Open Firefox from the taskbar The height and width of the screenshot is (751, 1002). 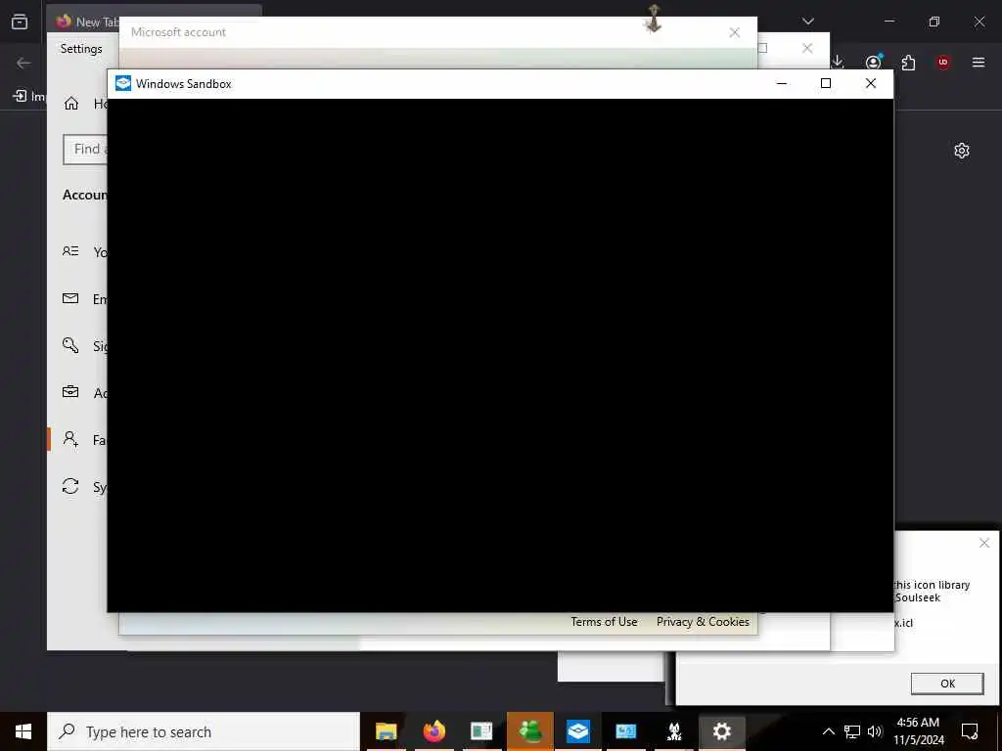click(x=433, y=731)
